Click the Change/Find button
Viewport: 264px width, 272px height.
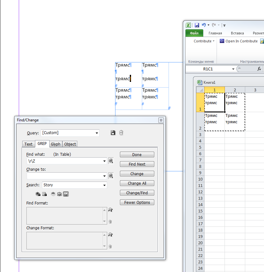(x=137, y=193)
